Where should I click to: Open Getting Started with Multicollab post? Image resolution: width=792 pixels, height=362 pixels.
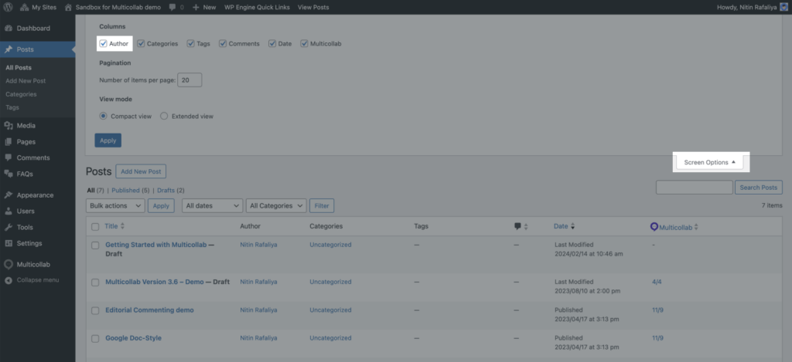pyautogui.click(x=156, y=245)
